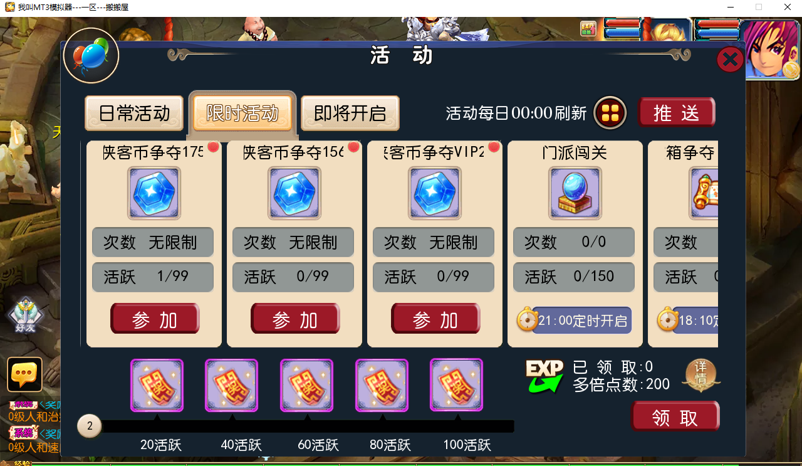Switch to the 日常活动 tab
802x466 pixels.
(134, 113)
